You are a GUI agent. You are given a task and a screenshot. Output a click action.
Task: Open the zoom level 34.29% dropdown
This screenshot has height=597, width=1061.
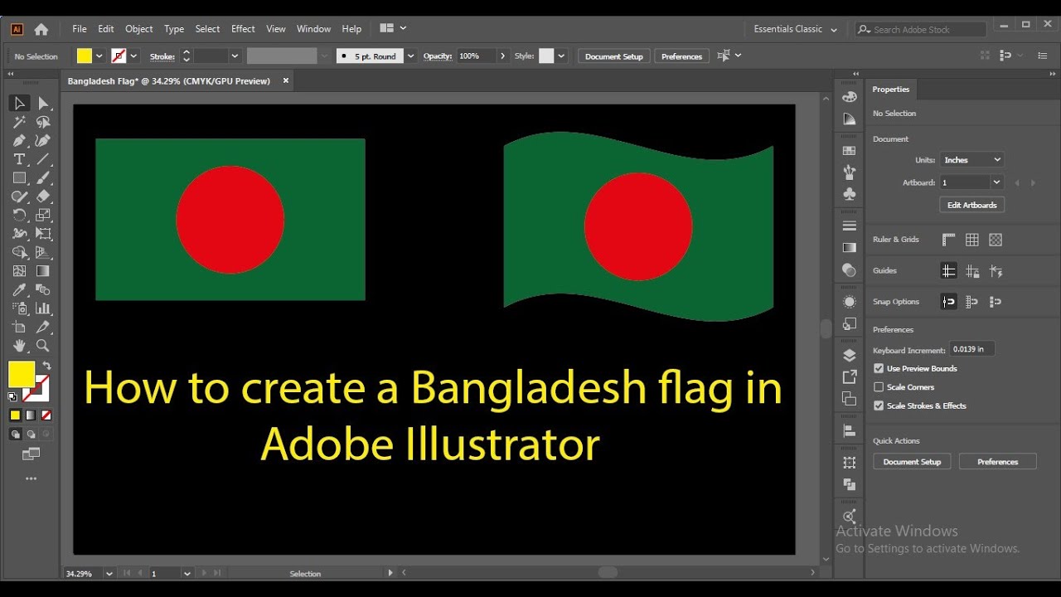tap(109, 573)
